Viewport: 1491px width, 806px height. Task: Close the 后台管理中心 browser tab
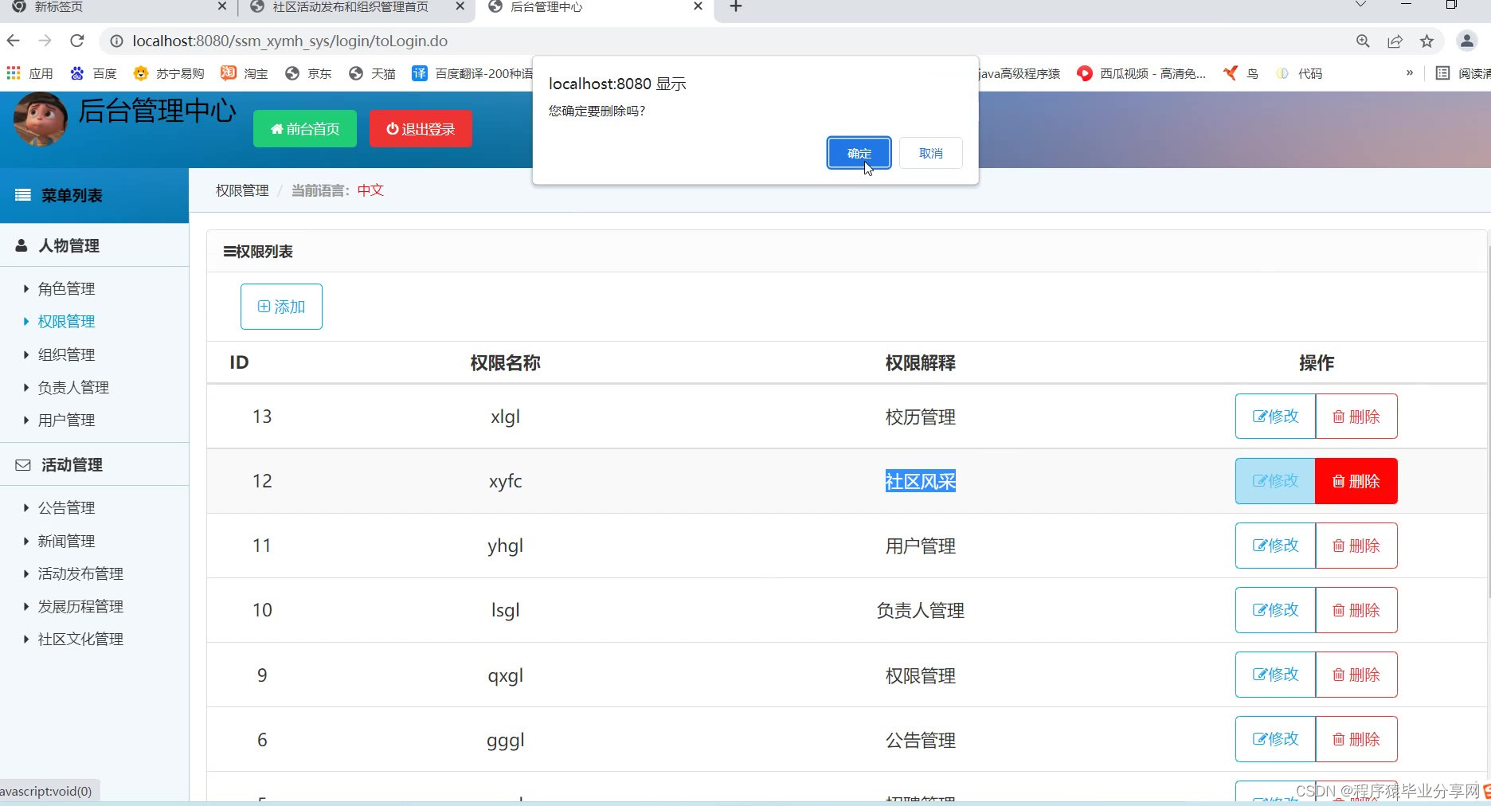tap(698, 6)
